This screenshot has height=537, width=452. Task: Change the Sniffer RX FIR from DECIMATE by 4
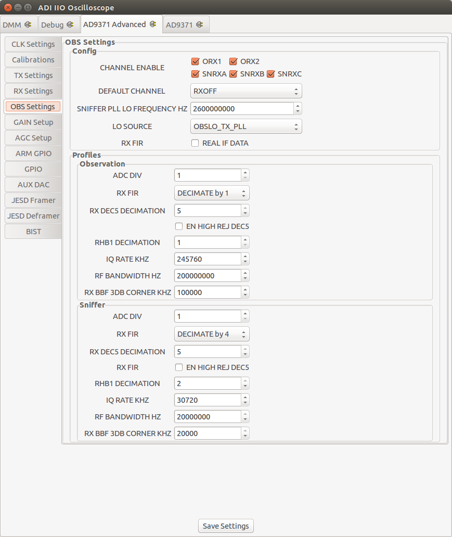click(211, 334)
